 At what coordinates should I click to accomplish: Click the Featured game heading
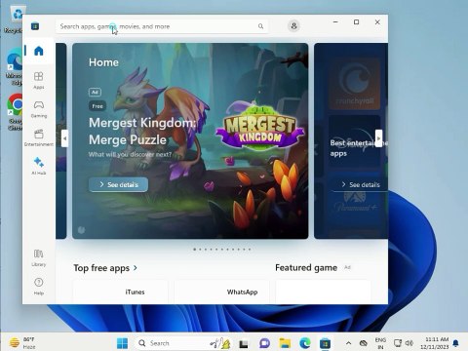(306, 267)
